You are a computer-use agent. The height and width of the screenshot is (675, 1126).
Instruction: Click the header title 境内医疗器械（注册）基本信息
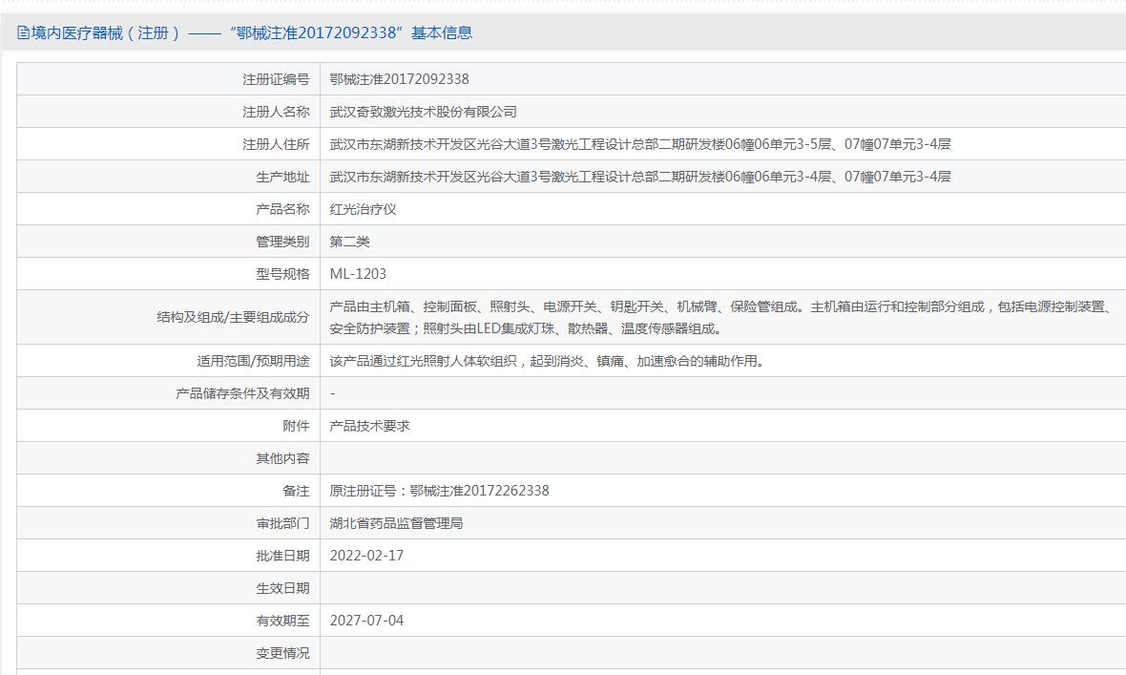click(x=251, y=33)
